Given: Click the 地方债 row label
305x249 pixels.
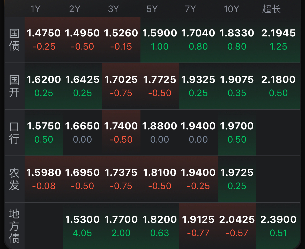Looking at the screenshot, I should [x=14, y=226].
